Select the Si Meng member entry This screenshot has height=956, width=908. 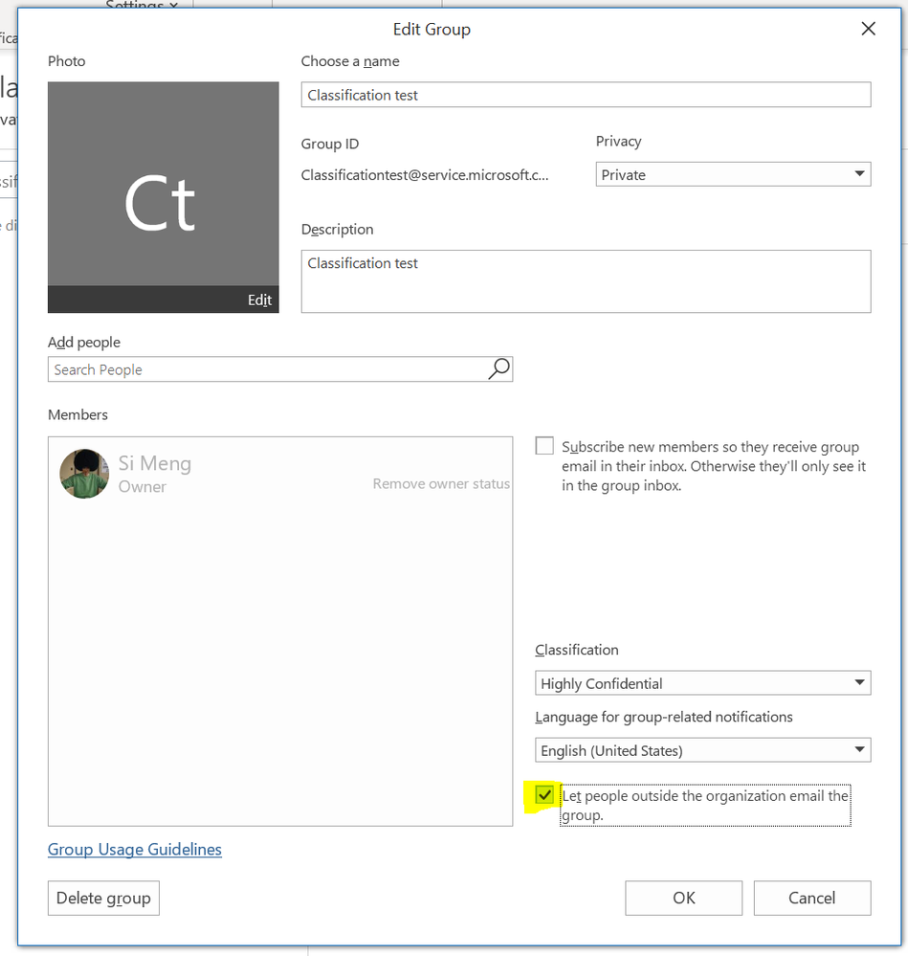[280, 474]
